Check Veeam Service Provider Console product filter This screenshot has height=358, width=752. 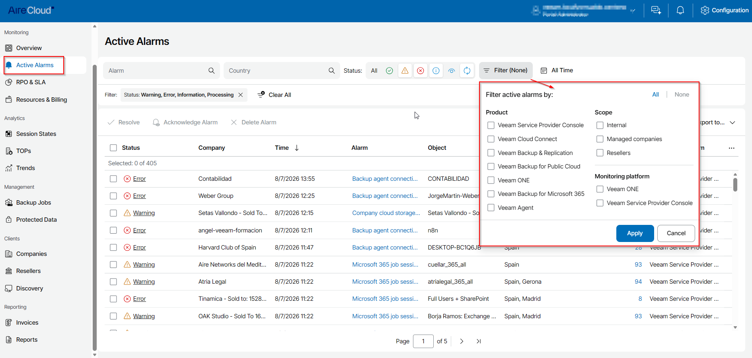(491, 125)
